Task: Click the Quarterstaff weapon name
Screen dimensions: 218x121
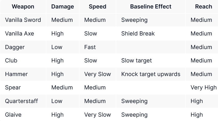Action: click(x=21, y=101)
